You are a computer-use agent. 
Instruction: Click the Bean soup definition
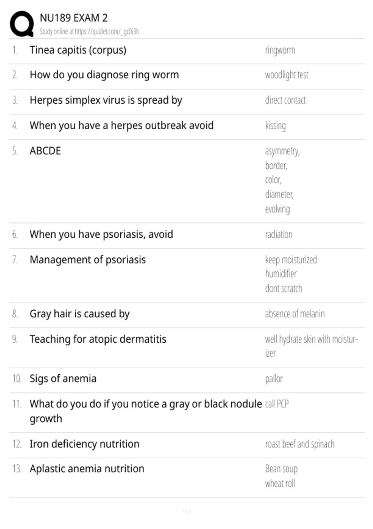tap(281, 469)
